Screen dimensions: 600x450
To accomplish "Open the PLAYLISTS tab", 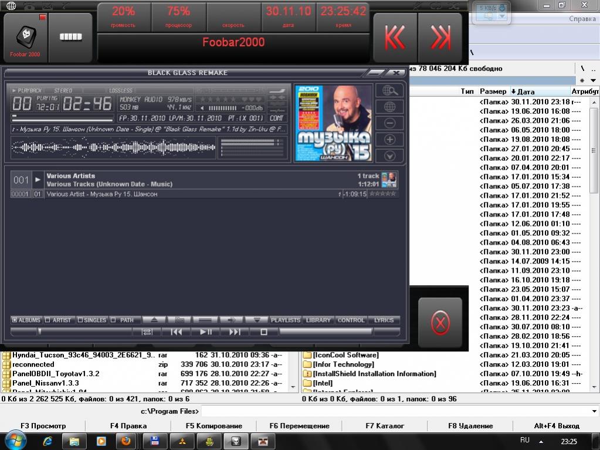I will 285,320.
